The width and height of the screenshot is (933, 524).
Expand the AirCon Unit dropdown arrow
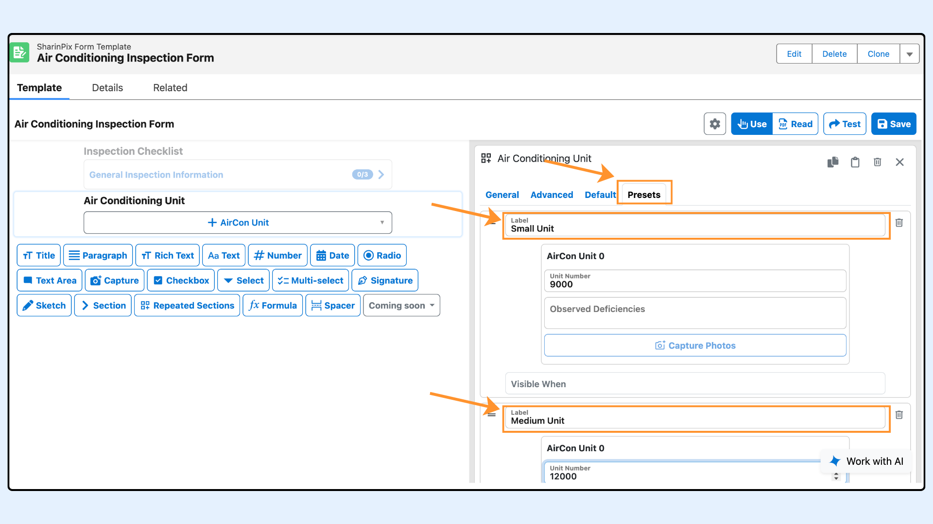coord(382,223)
